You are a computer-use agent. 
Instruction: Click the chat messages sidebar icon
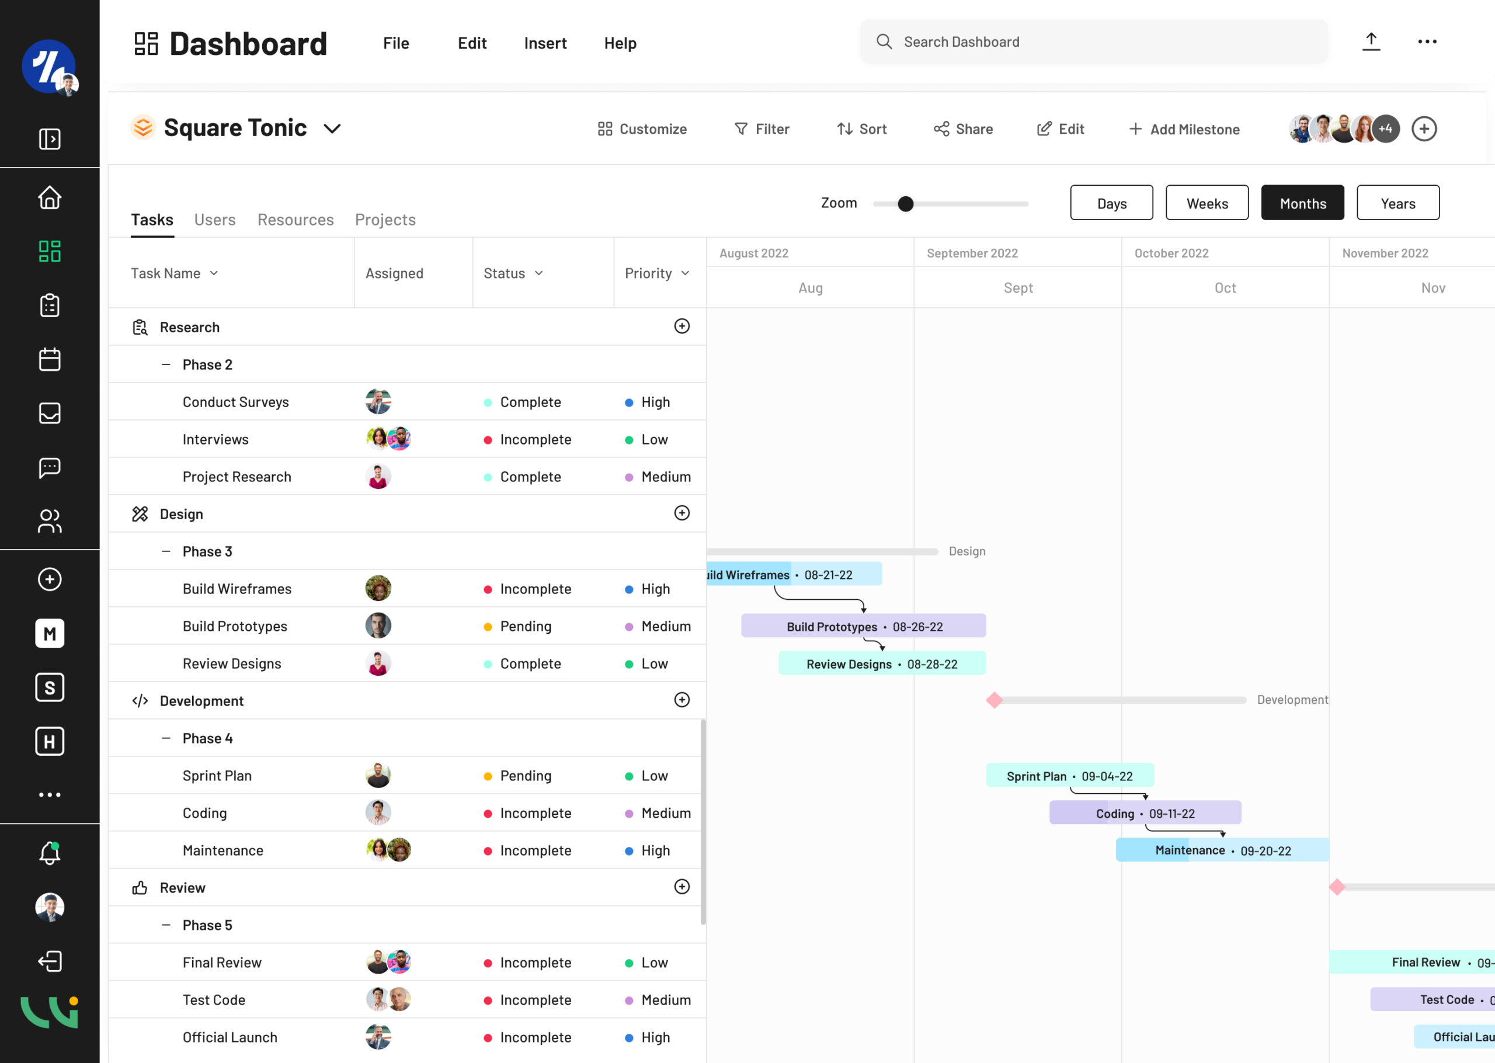(x=50, y=467)
